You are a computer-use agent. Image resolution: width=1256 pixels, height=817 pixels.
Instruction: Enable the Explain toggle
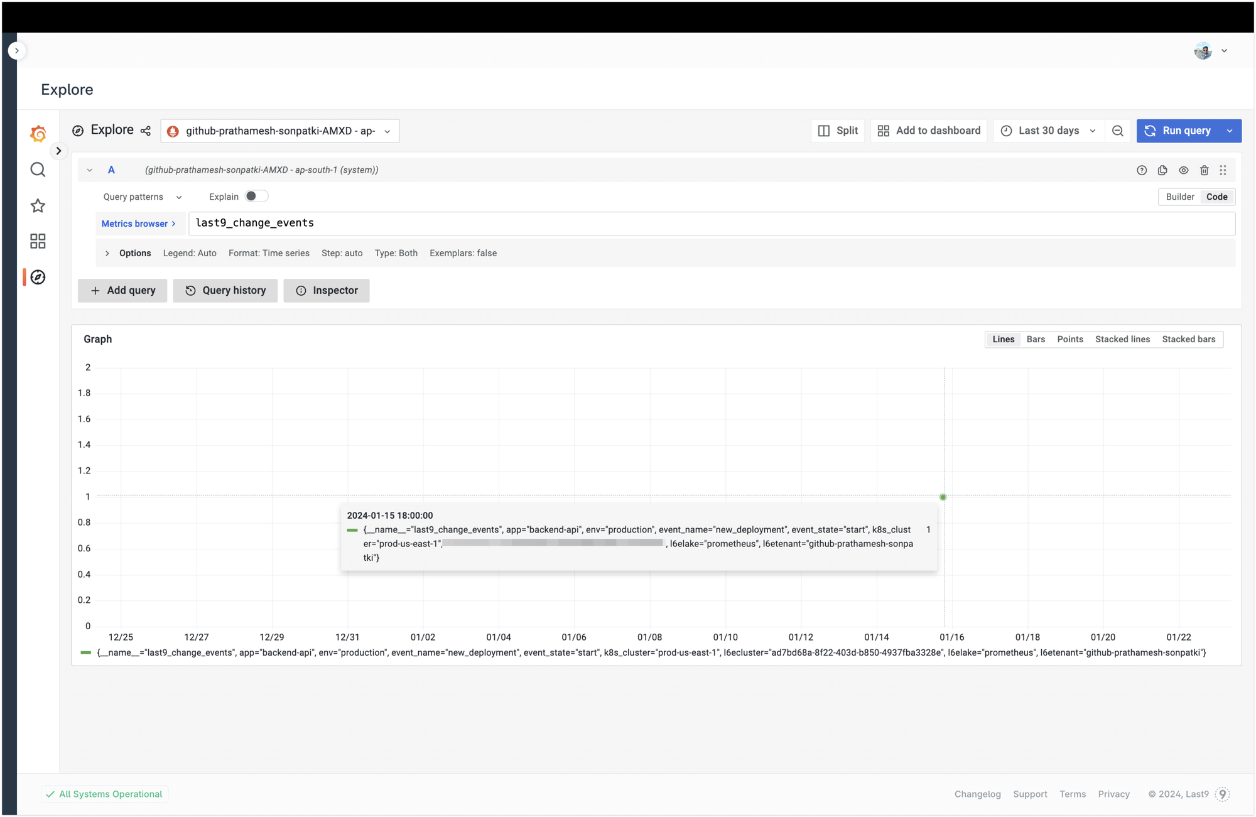(256, 196)
